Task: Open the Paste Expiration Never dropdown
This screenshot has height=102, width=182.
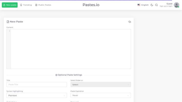Action: 101,95
